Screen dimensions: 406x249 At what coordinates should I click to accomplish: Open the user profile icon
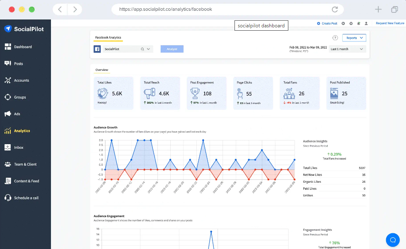(366, 23)
